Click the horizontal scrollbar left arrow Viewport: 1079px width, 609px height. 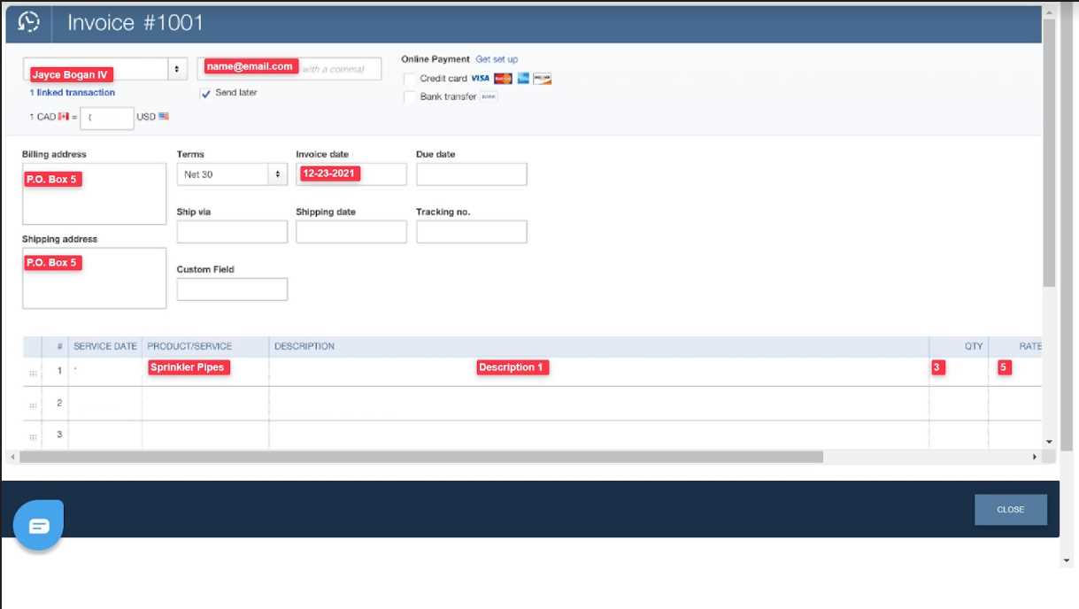click(12, 457)
